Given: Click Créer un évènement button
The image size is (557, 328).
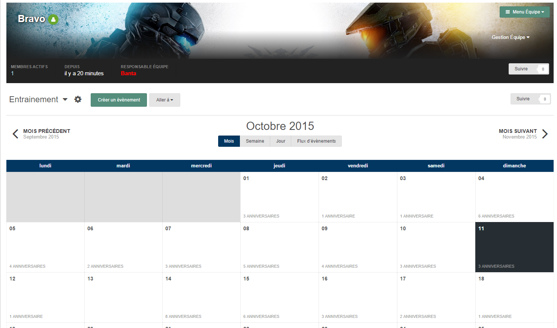Looking at the screenshot, I should (119, 100).
